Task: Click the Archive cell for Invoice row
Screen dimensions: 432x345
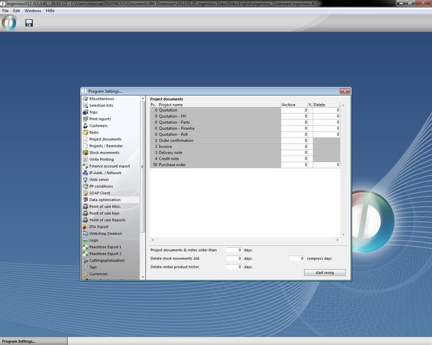Action: click(294, 147)
